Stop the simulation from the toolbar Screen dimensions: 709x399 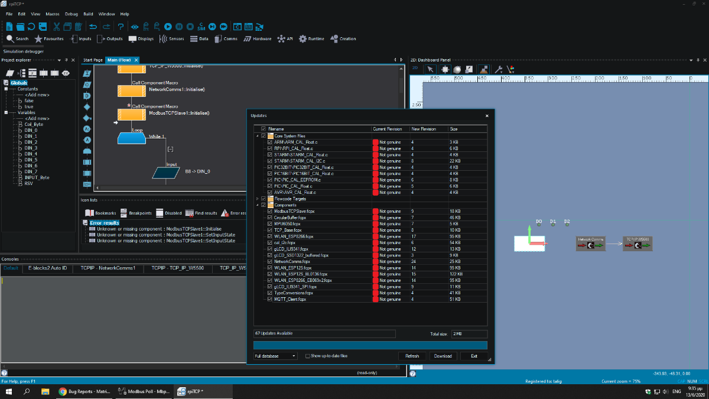190,26
